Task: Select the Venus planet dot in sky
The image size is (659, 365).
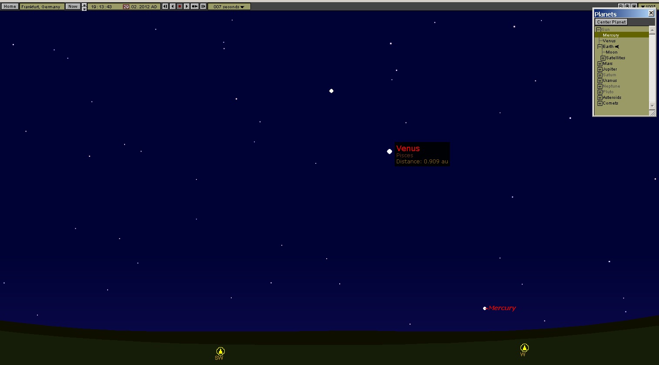Action: [x=389, y=152]
